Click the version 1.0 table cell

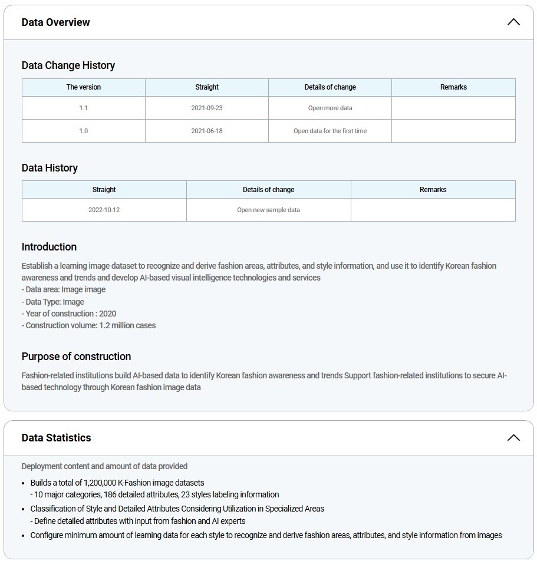point(84,131)
